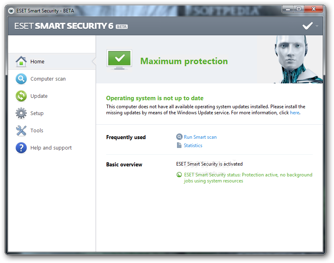This screenshot has height=263, width=334.
Task: Go to the Tools section label
Action: point(37,131)
